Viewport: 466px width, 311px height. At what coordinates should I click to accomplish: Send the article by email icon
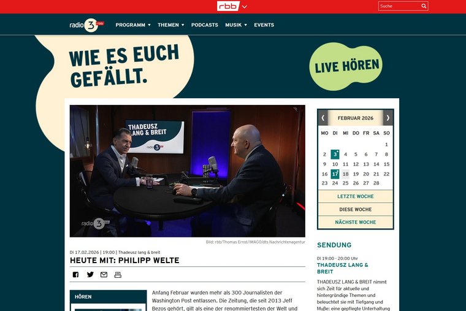[104, 275]
